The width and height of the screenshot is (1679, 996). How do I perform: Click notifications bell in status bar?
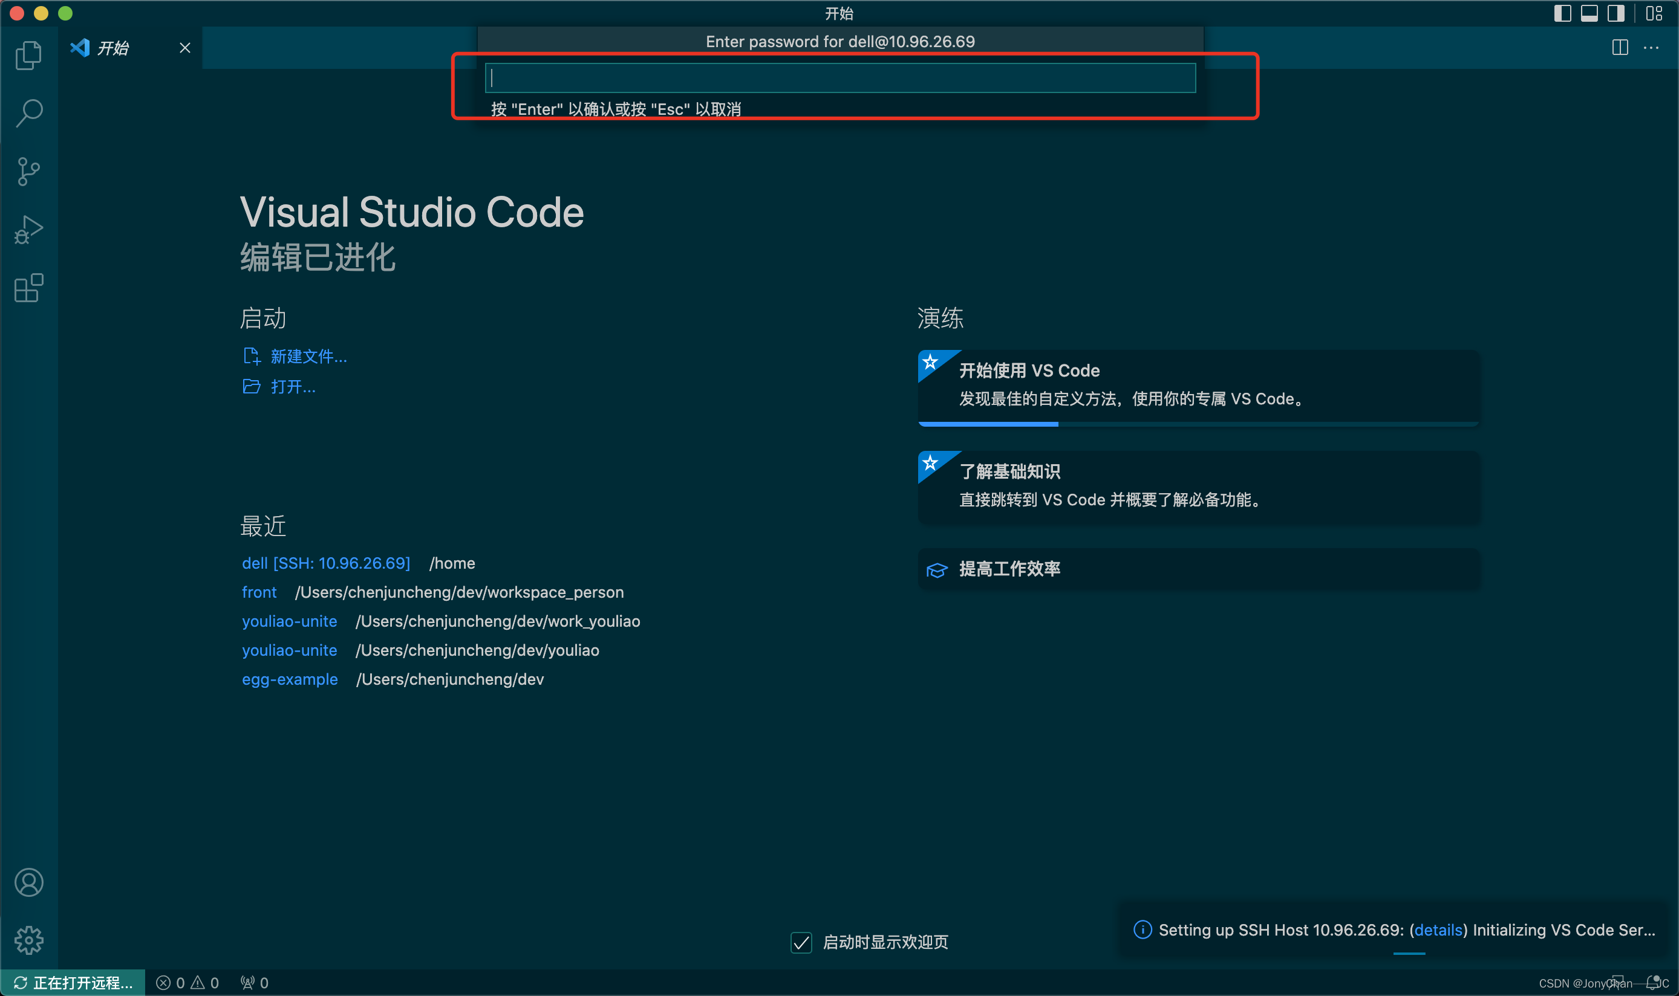1653,983
